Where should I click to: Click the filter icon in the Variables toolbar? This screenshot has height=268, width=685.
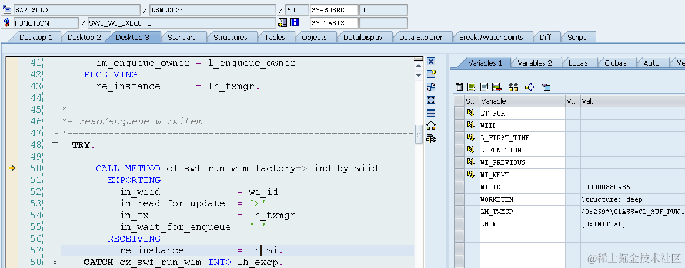[x=546, y=87]
